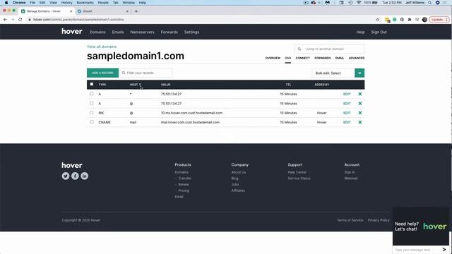Edit the @ A record
452x254 pixels.
[x=347, y=104]
